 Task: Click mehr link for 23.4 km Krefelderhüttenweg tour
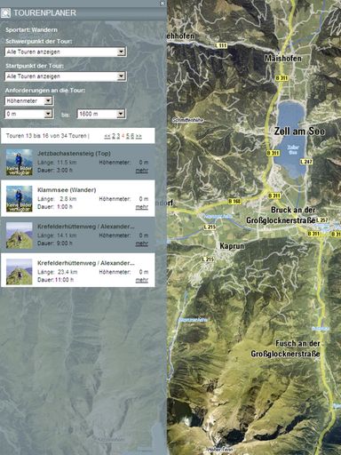(x=142, y=280)
